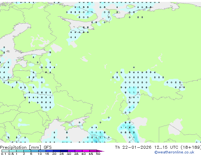Click the weatheronline.co.uk copyright link
Screen dimensions: 201x155
(x=174, y=152)
